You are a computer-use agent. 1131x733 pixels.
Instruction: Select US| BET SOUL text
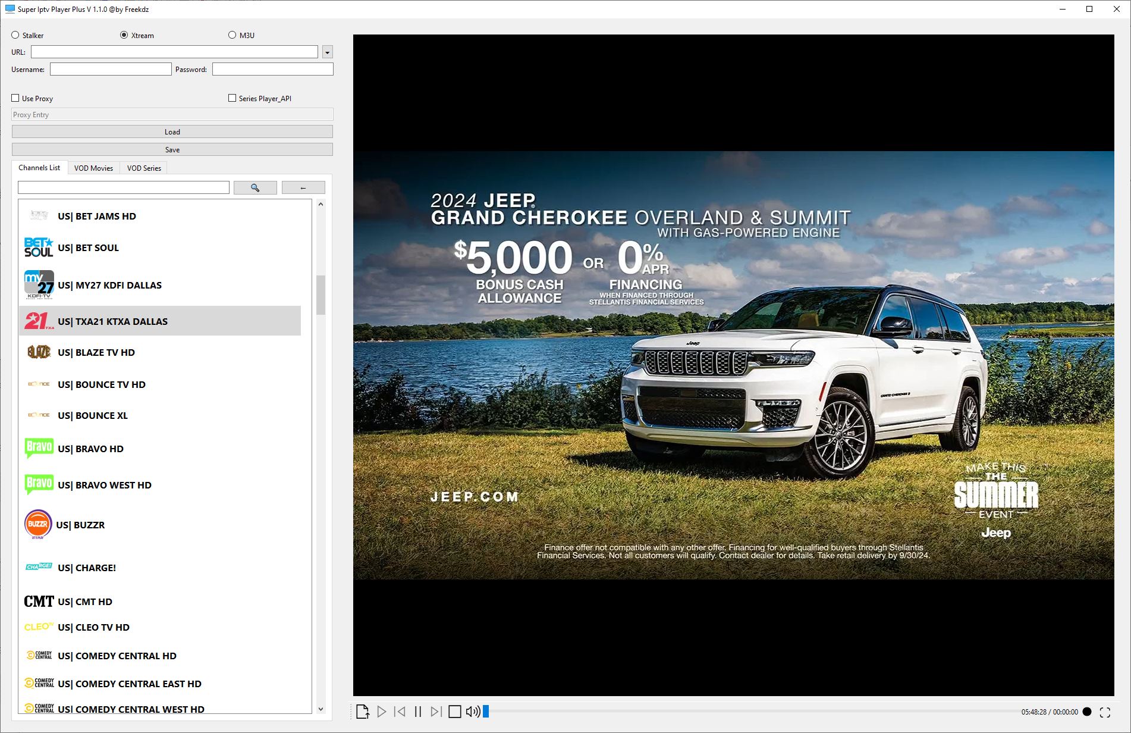click(88, 248)
